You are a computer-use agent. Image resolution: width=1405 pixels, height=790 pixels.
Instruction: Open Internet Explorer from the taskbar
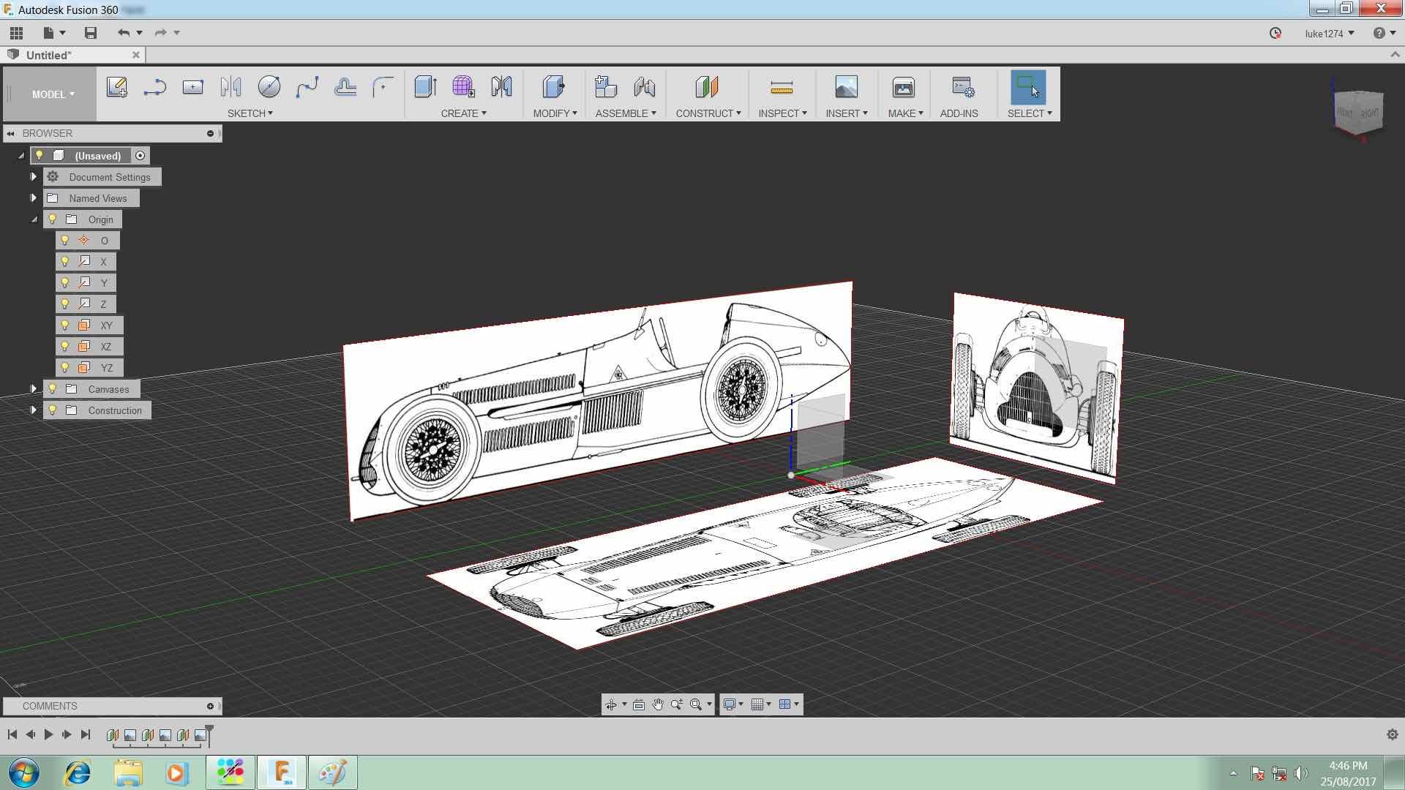(x=78, y=772)
